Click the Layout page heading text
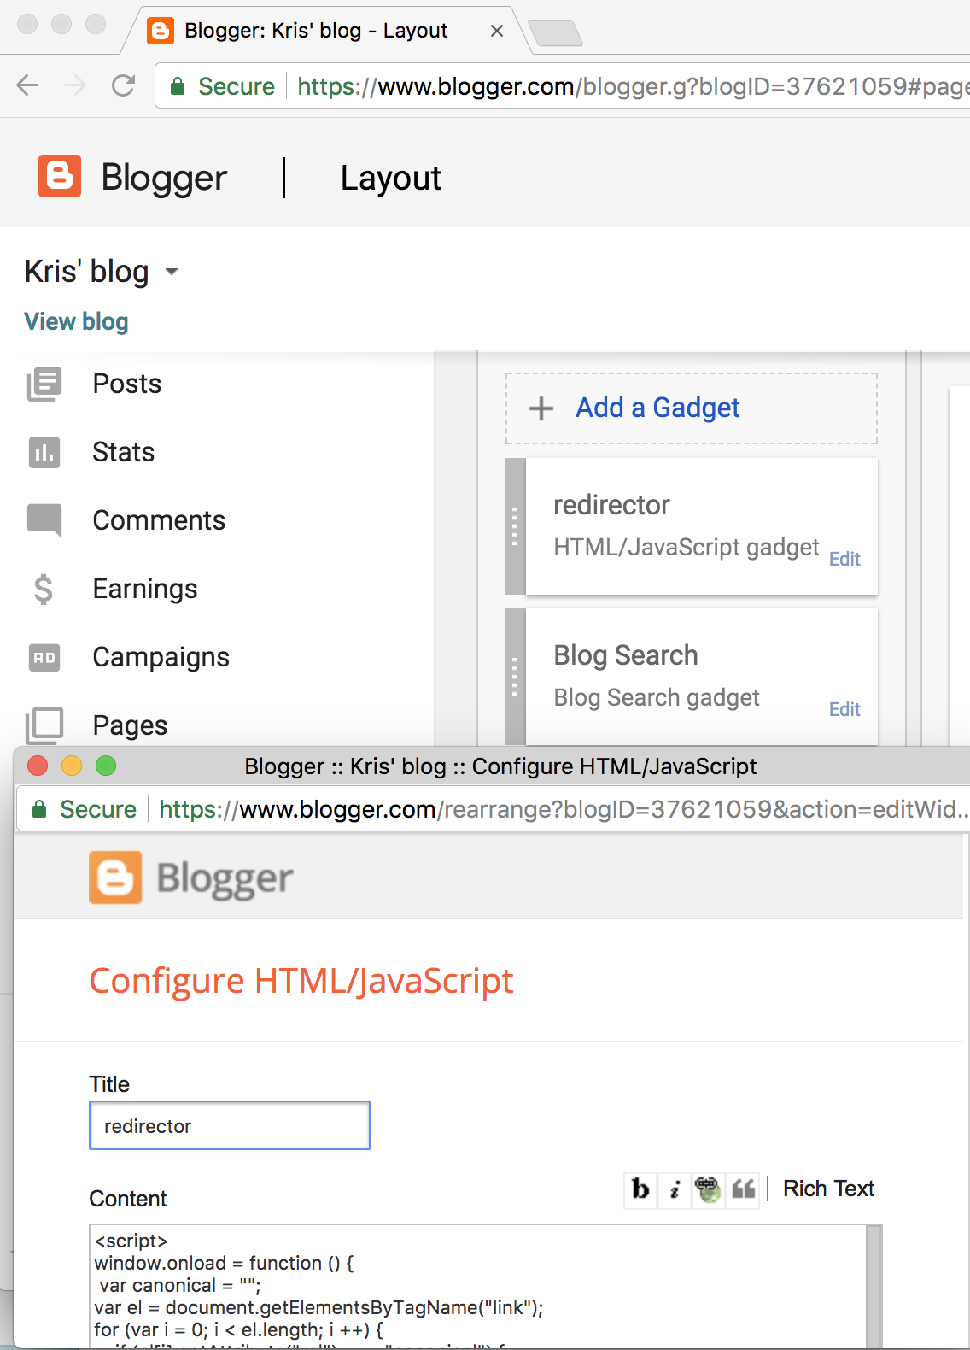970x1350 pixels. point(391,178)
